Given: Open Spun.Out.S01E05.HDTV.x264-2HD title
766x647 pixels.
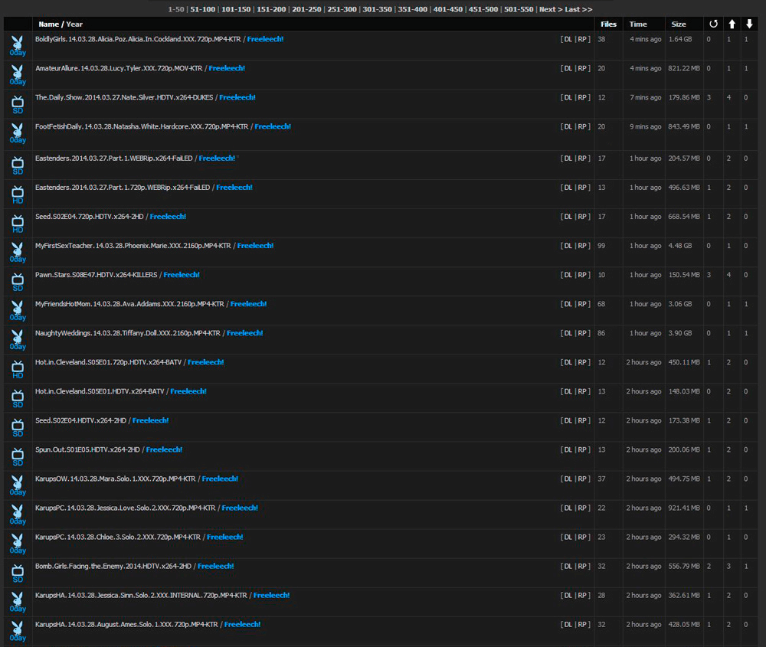Looking at the screenshot, I should coord(87,449).
